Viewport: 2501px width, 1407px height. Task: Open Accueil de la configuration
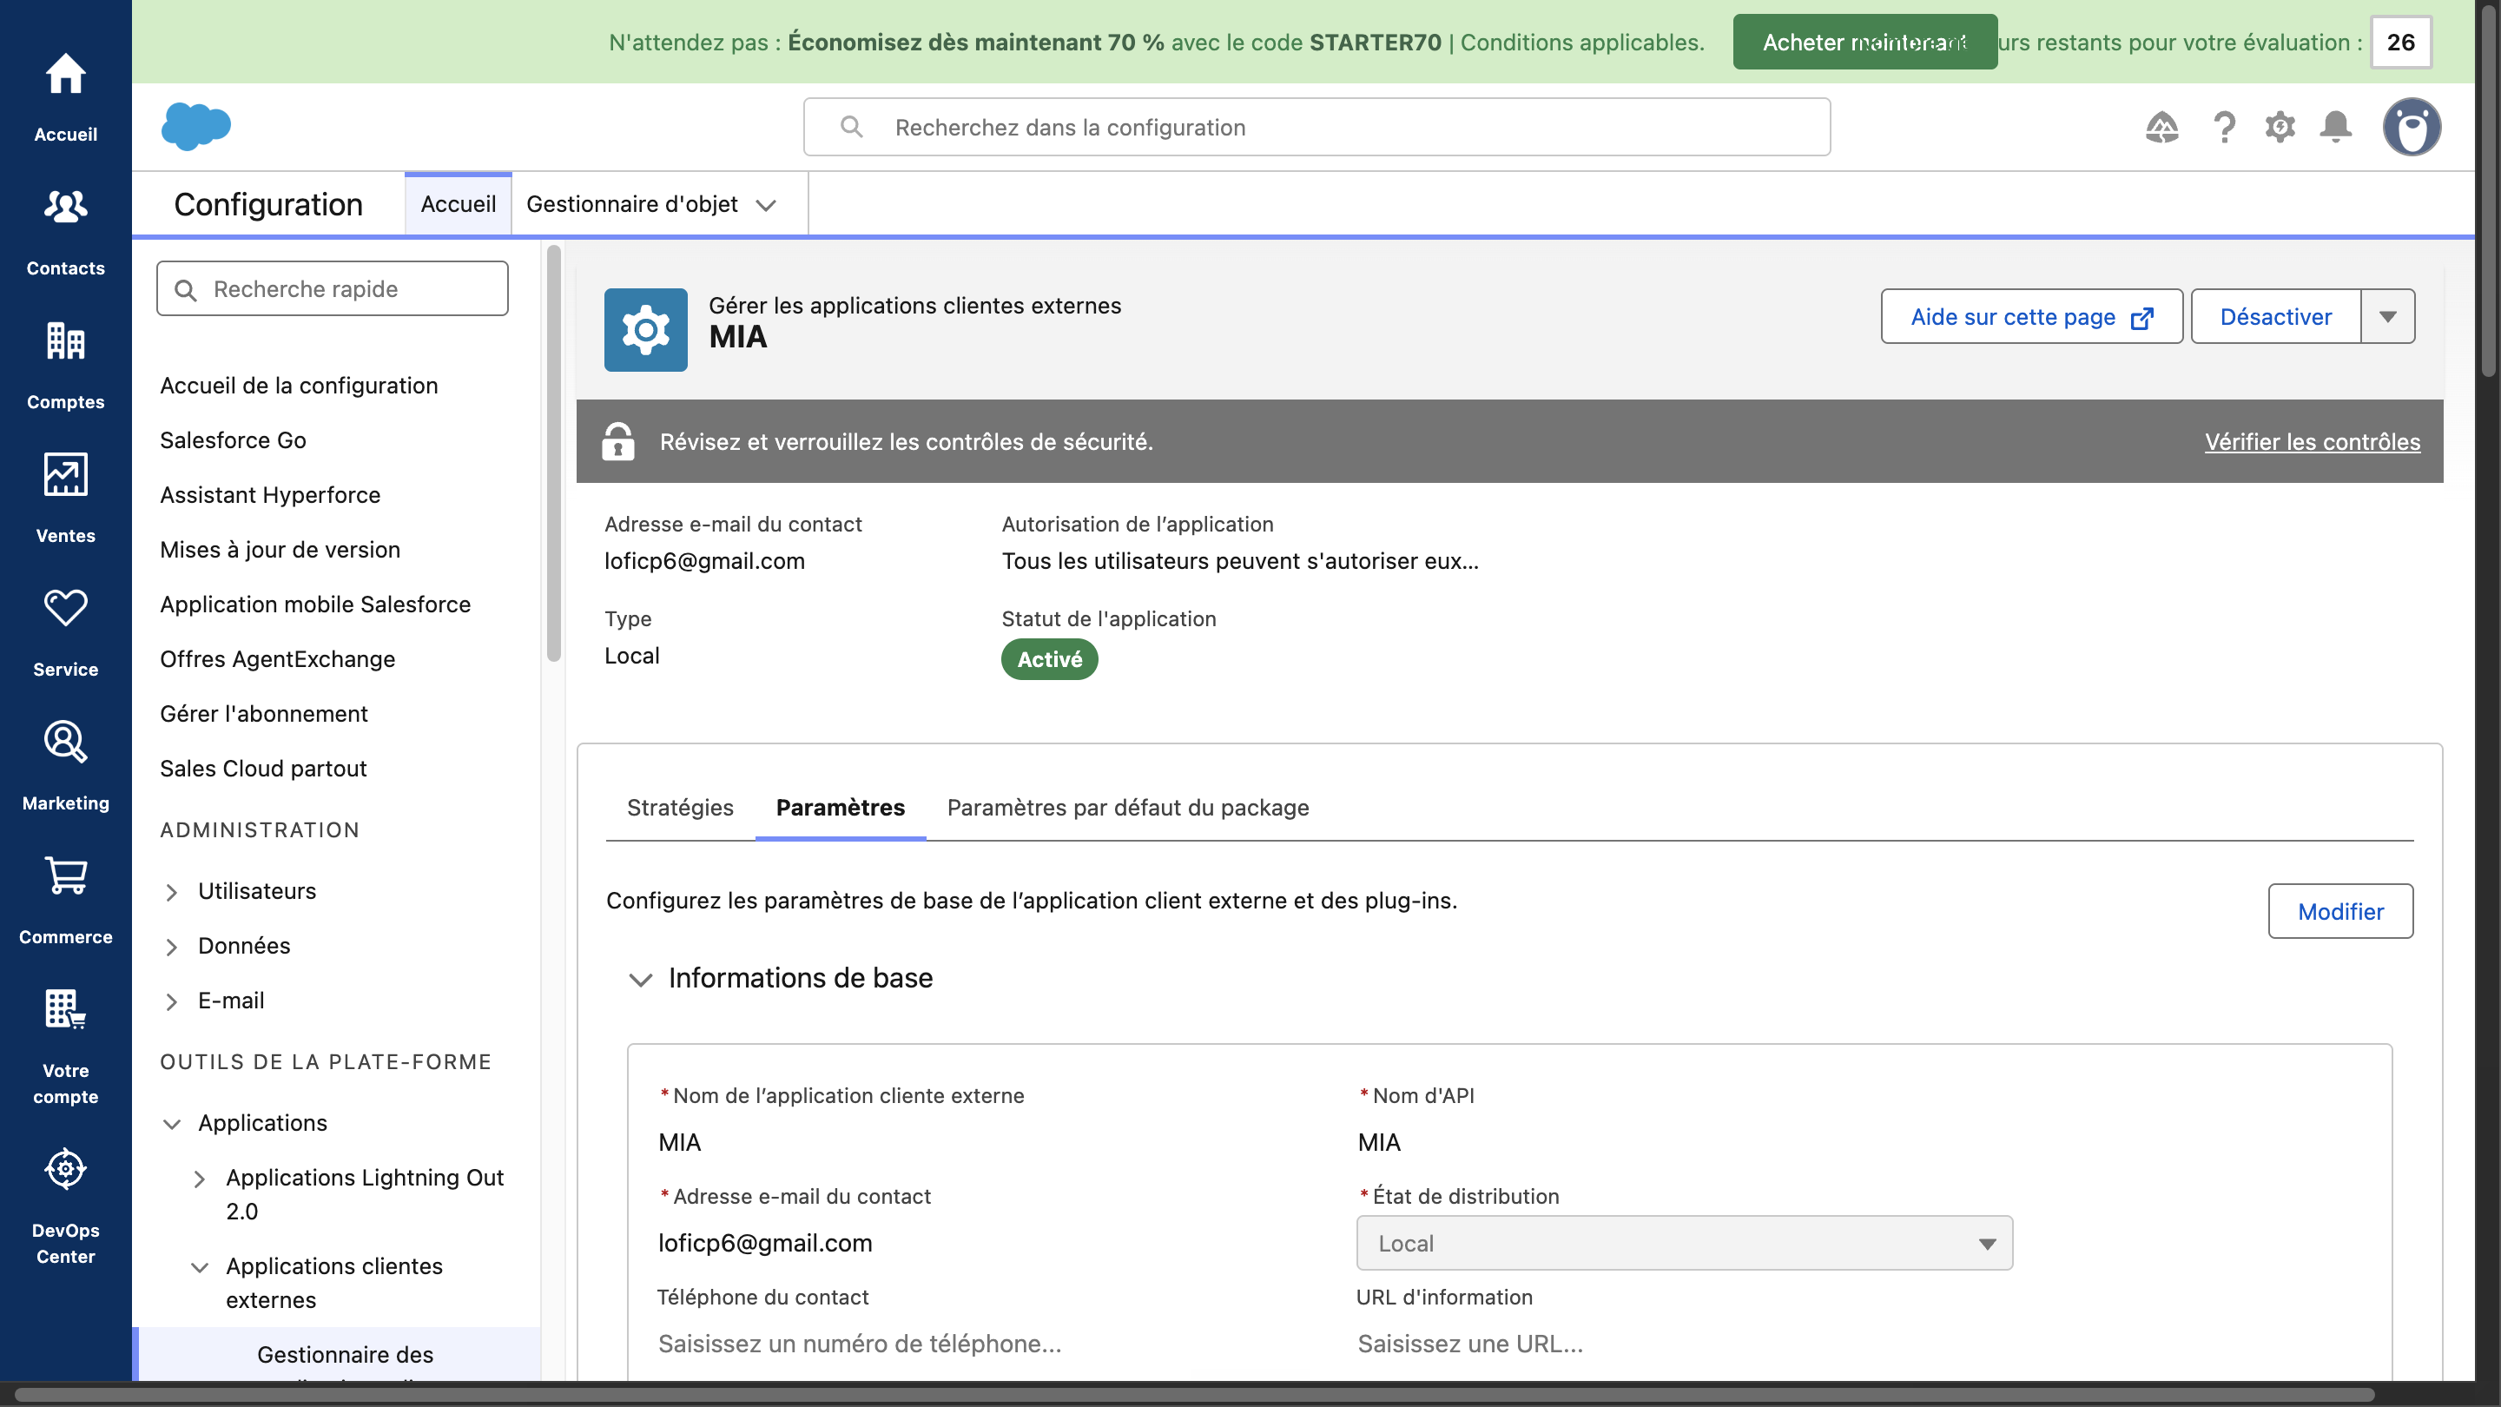298,386
